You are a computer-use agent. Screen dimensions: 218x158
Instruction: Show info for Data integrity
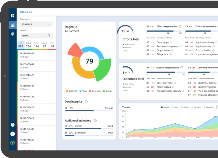[x=86, y=102]
